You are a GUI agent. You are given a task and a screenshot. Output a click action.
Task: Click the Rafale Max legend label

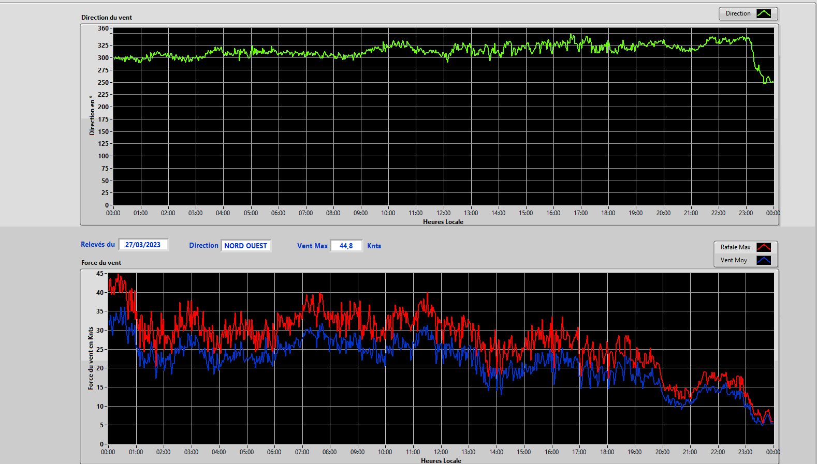point(735,247)
